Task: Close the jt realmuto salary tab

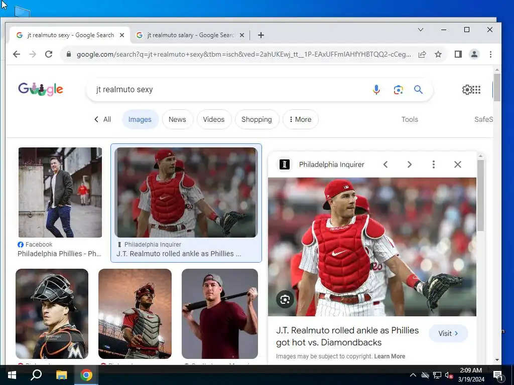Action: (242, 35)
